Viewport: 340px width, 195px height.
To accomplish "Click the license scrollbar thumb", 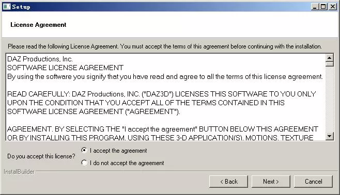I will pyautogui.click(x=329, y=64).
